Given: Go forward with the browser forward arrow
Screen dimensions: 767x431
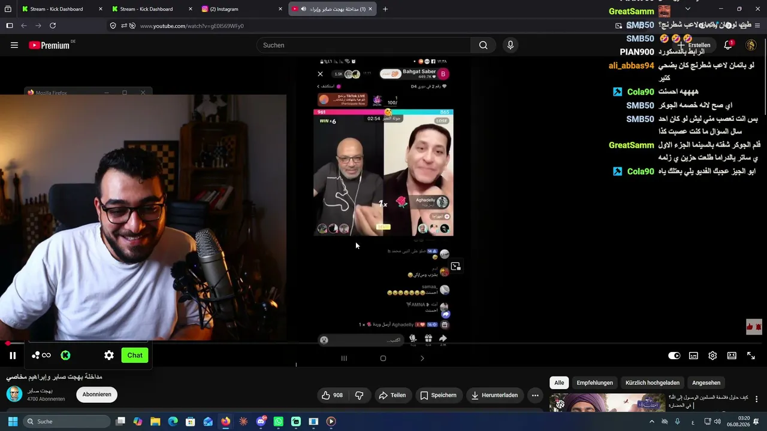Looking at the screenshot, I should click(38, 26).
